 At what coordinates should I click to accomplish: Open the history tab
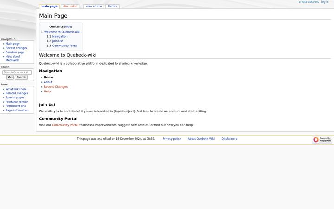click(x=112, y=7)
